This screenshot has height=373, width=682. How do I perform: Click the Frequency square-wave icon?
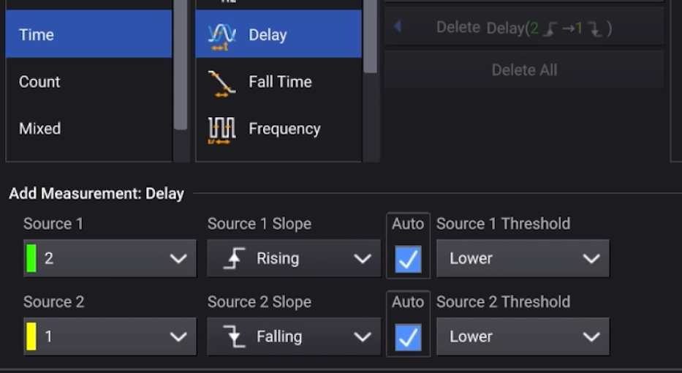tap(221, 129)
